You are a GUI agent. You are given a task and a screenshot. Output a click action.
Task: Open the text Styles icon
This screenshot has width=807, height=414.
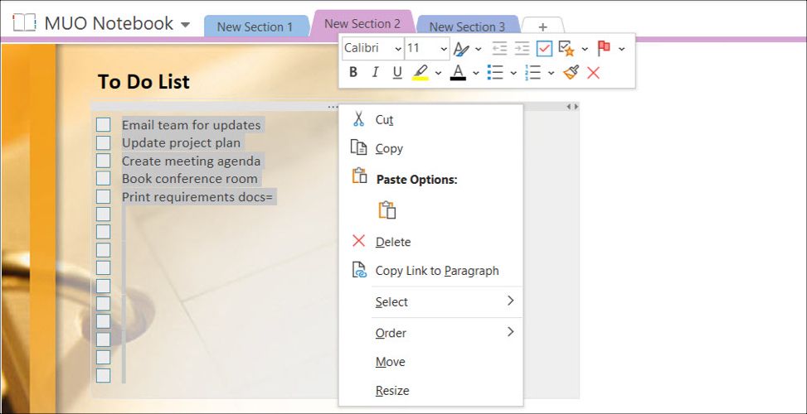461,49
